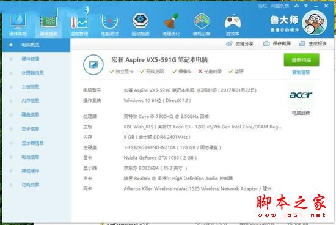Viewport: 336px width, 225px height.
Task: Click the 重新扫描 rescan button
Action: click(301, 60)
